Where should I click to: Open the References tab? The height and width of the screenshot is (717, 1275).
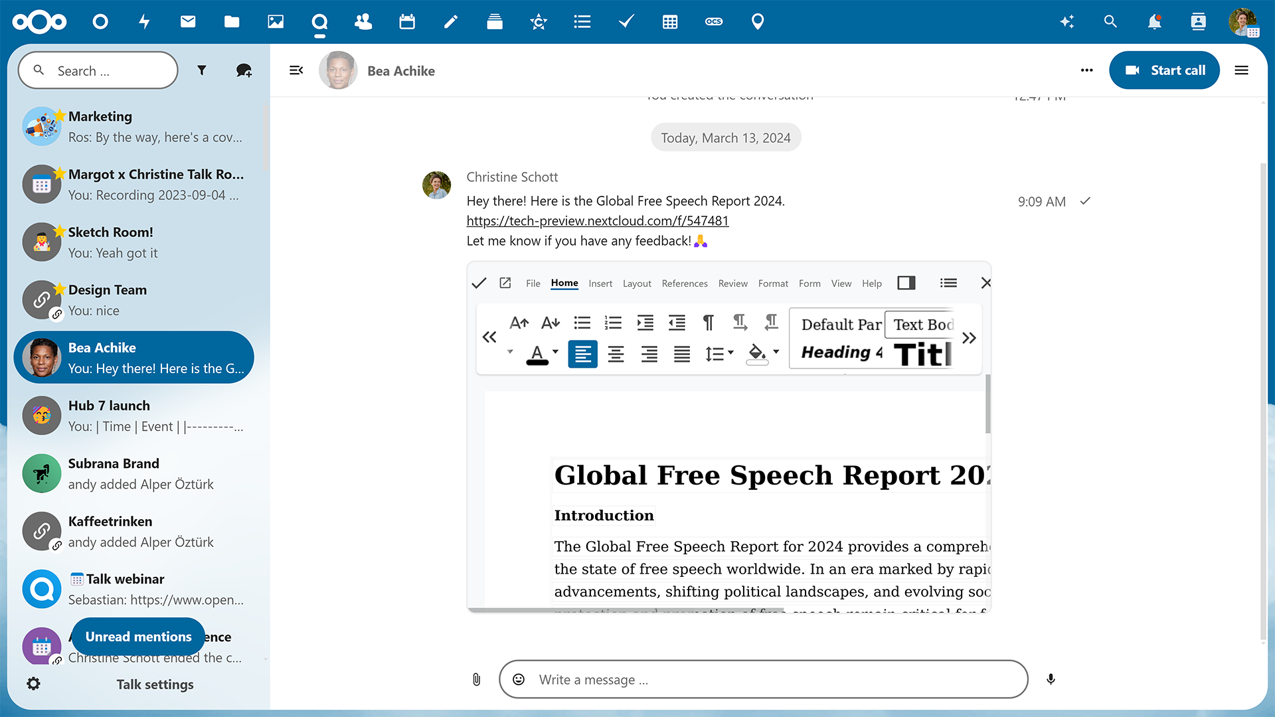(x=685, y=283)
